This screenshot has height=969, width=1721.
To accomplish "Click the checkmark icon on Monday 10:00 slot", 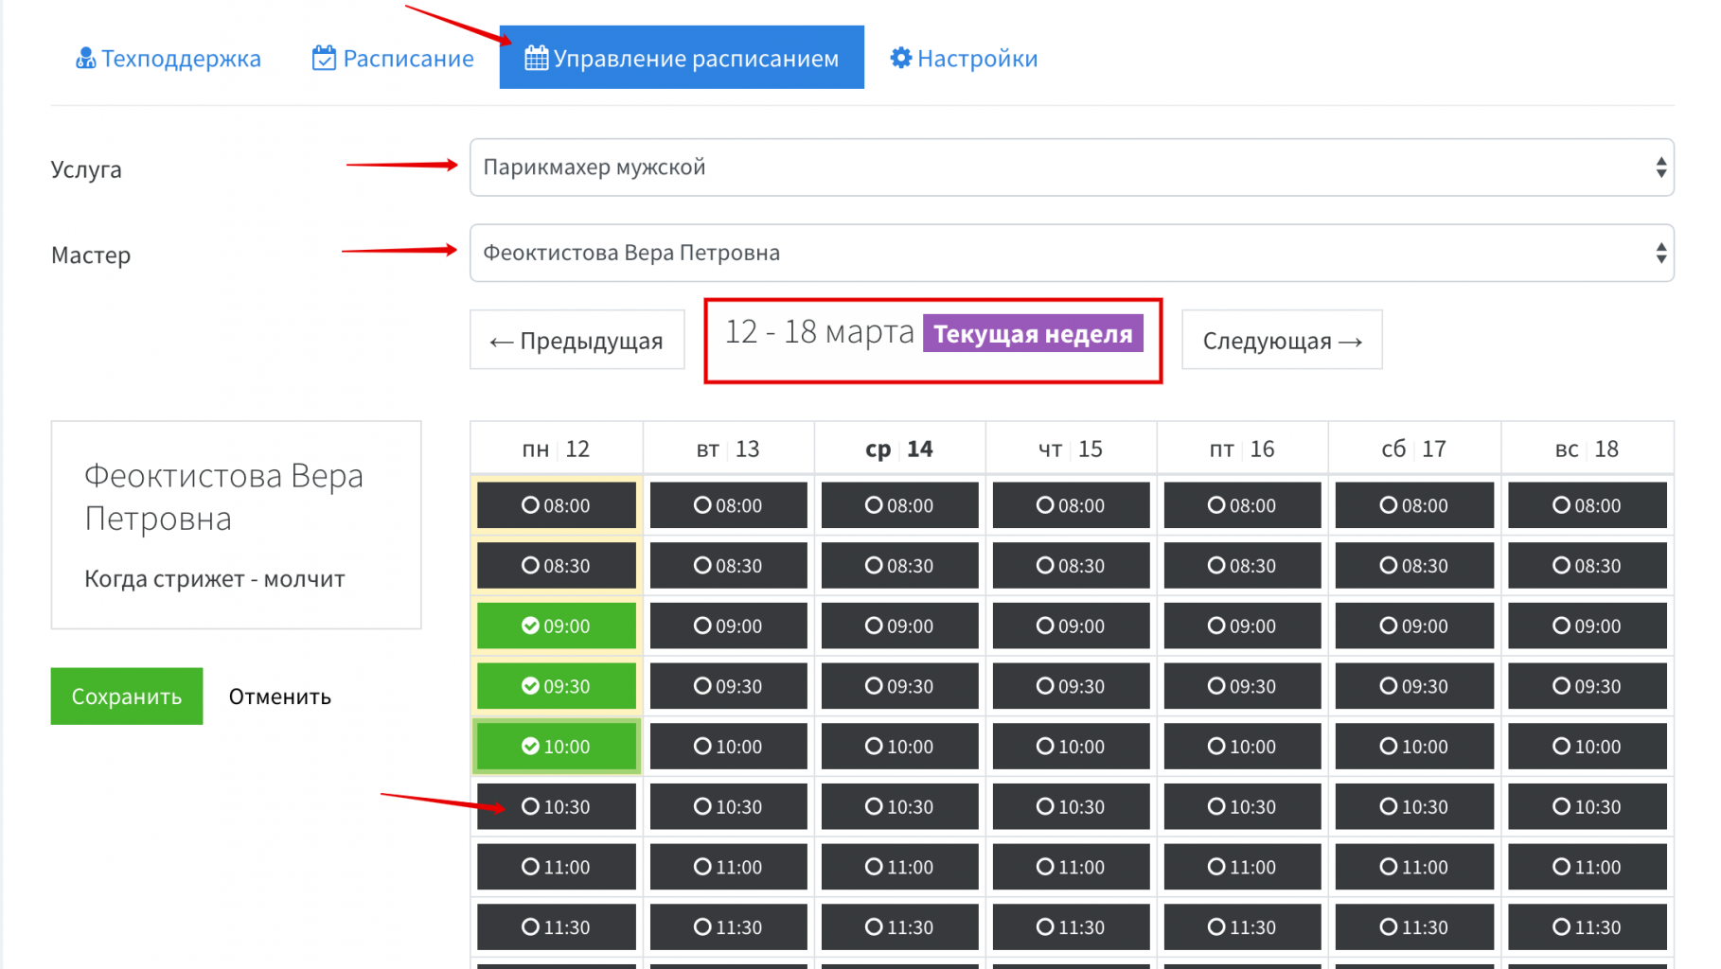I will click(x=530, y=747).
